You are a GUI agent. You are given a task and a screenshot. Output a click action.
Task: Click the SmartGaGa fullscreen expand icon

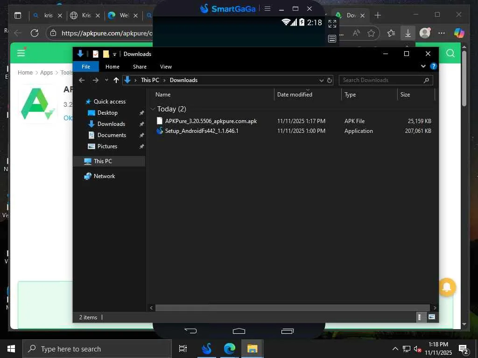click(x=332, y=23)
